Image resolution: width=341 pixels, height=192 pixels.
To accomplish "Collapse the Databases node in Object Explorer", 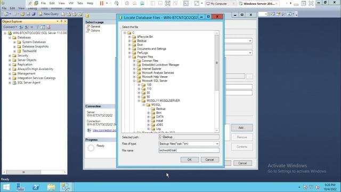I will (x=10, y=38).
